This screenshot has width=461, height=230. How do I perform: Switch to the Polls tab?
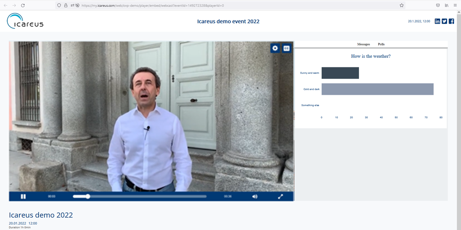coord(381,44)
